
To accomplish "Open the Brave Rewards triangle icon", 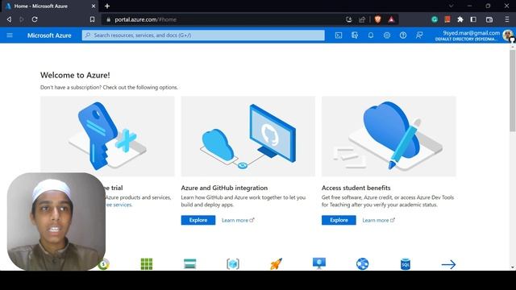I will pos(391,19).
